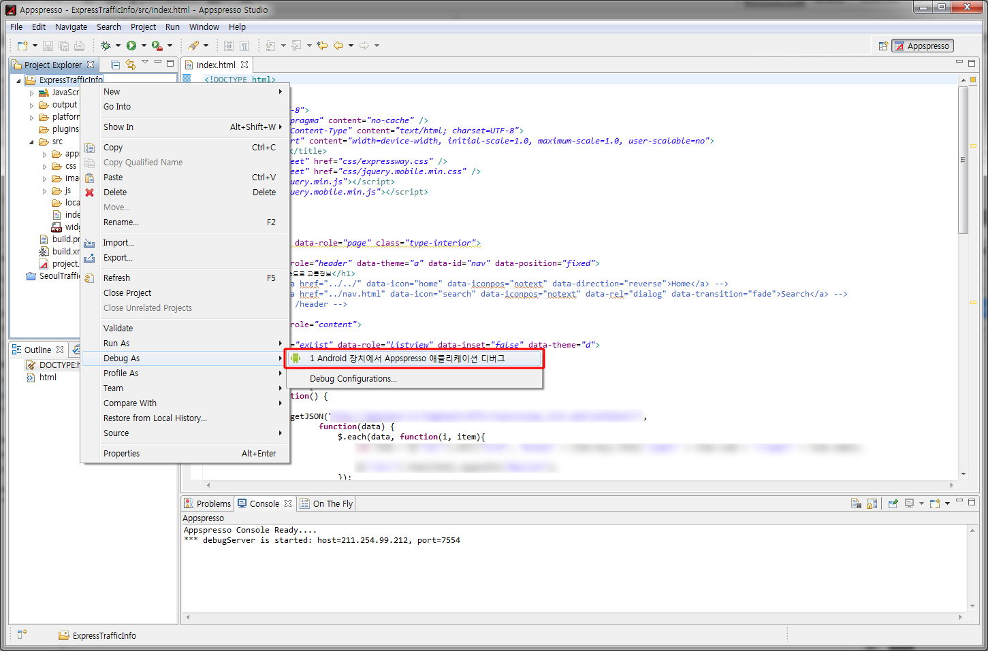
Task: Choose Properties in the context menu
Action: pos(185,454)
